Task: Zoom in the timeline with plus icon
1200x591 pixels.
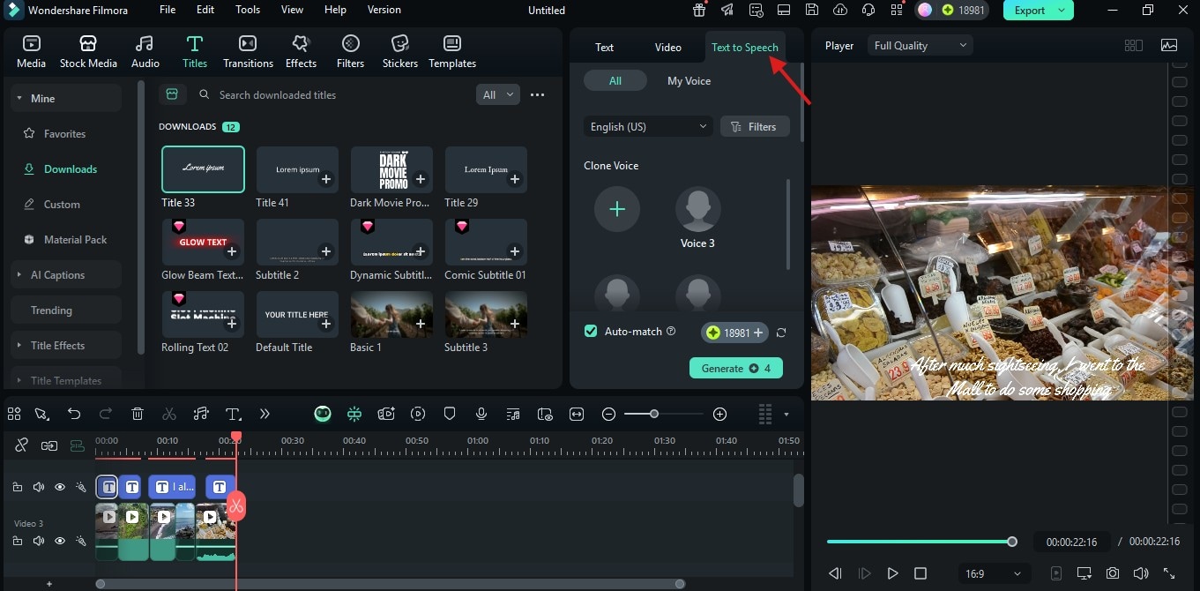Action: tap(719, 414)
